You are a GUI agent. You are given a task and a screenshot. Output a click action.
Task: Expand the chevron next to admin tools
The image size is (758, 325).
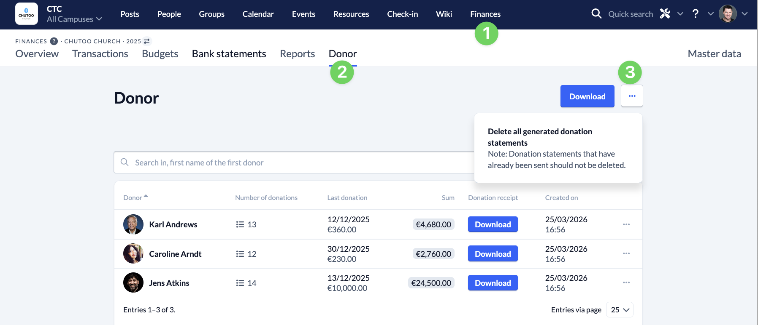[x=680, y=14]
